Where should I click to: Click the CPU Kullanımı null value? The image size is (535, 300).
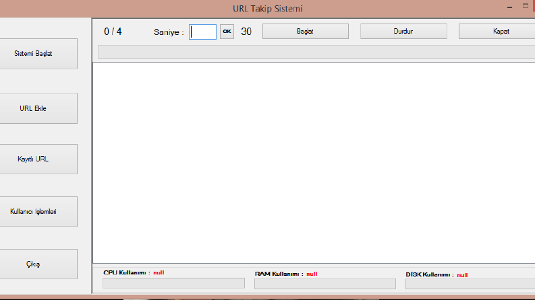tap(159, 272)
